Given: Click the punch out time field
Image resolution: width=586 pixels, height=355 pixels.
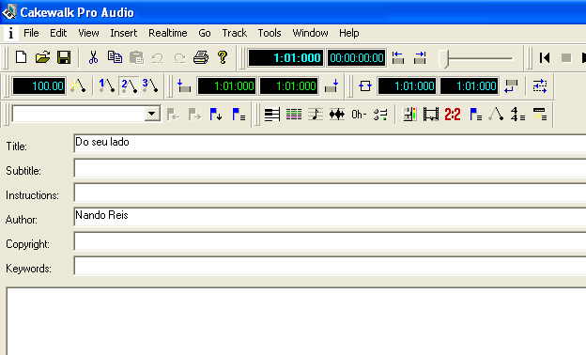Looking at the screenshot, I should 289,86.
